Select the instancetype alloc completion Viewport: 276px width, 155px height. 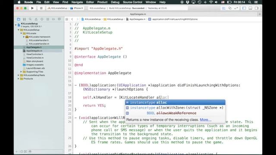(175, 102)
